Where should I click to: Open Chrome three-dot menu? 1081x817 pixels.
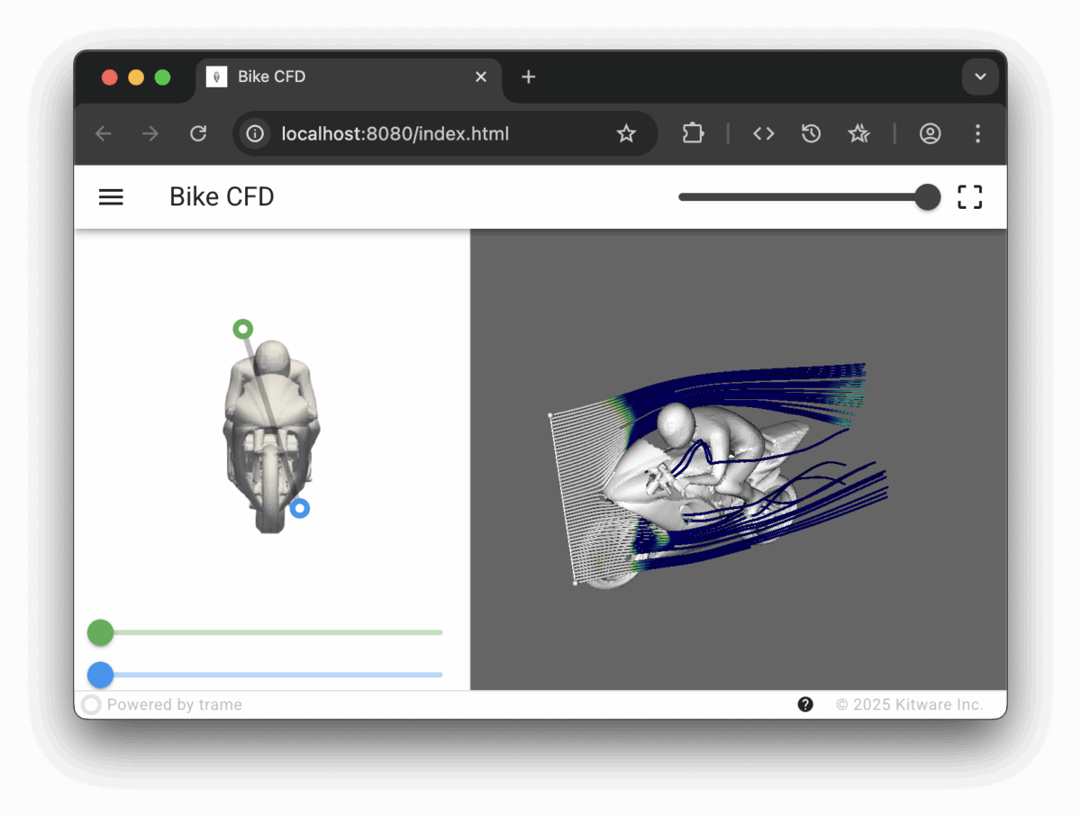977,134
